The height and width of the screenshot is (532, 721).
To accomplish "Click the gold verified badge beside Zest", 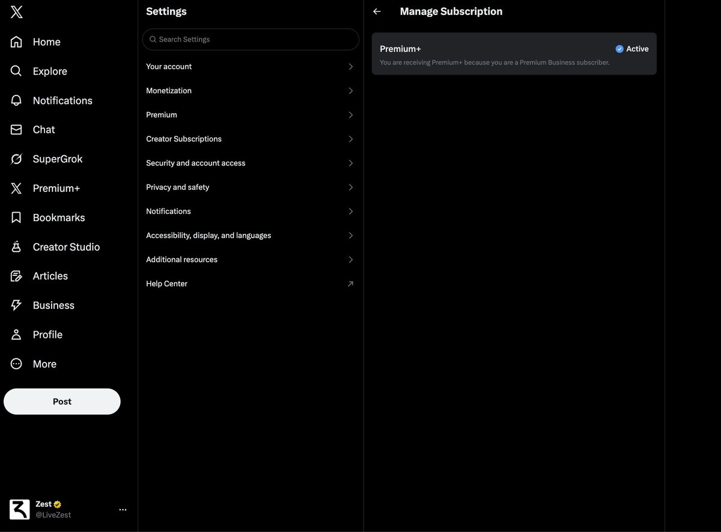I will point(58,504).
